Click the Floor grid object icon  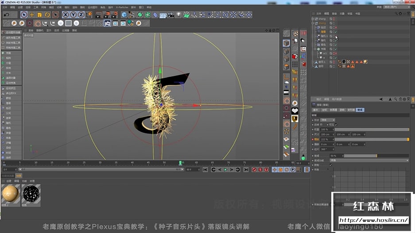pos(163,15)
